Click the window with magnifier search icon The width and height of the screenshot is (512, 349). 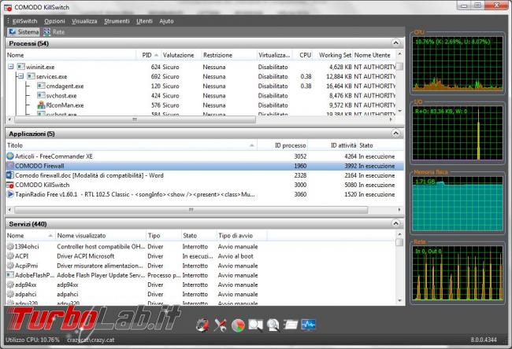[x=256, y=325]
